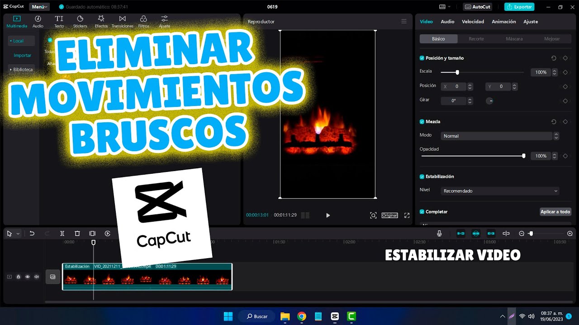Add keyframe for Posición
This screenshot has height=325, width=579.
[565, 87]
